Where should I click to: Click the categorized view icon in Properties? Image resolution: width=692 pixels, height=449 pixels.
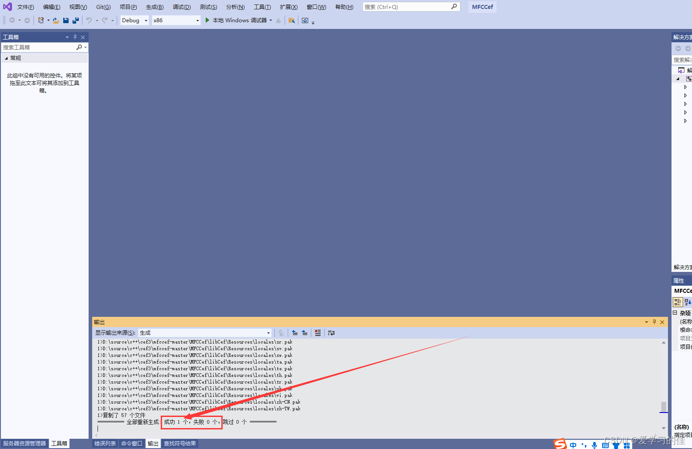[x=677, y=302]
